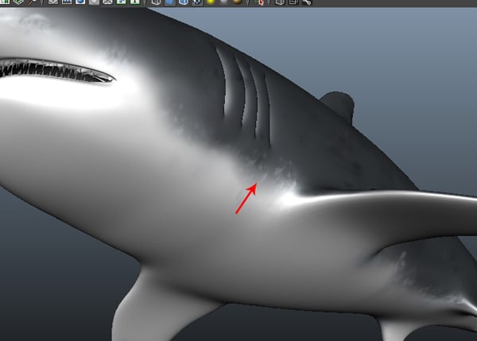Turn on use all lights yellow sphere

click(x=210, y=2)
